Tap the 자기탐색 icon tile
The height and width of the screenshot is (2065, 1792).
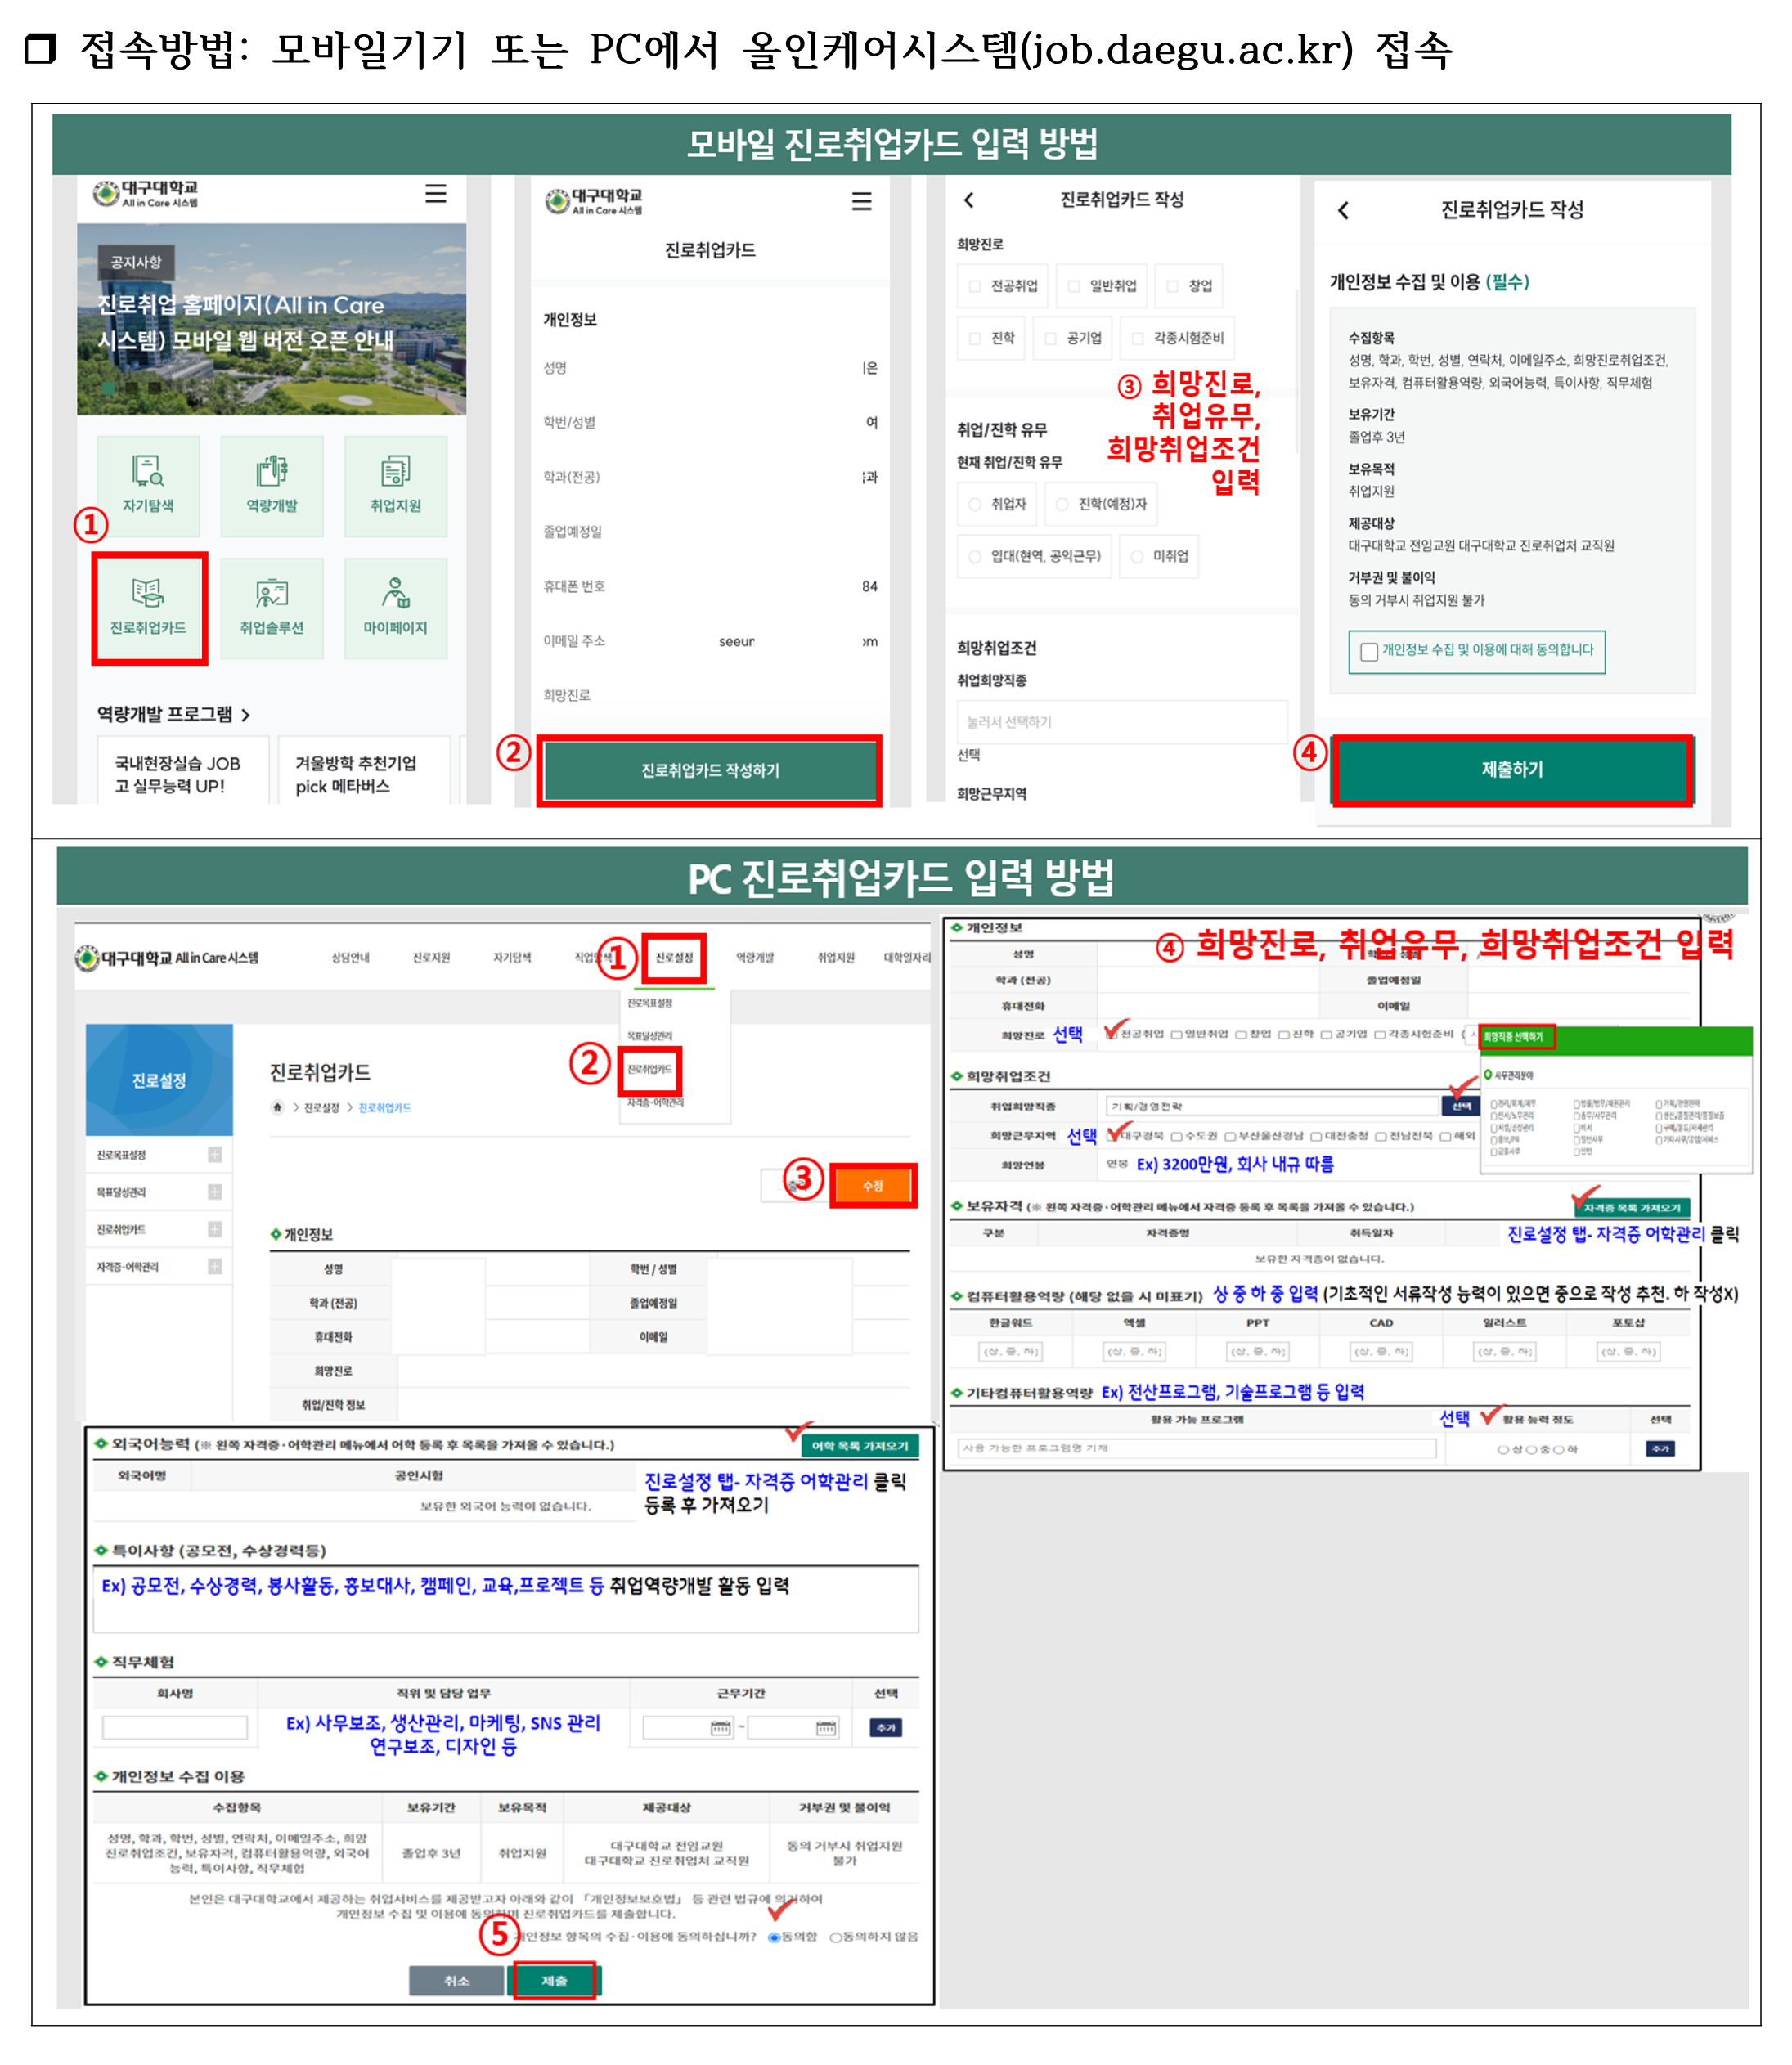148,485
